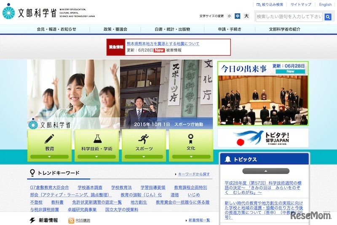Set text size to 大
The image size is (337, 225).
pos(246,16)
